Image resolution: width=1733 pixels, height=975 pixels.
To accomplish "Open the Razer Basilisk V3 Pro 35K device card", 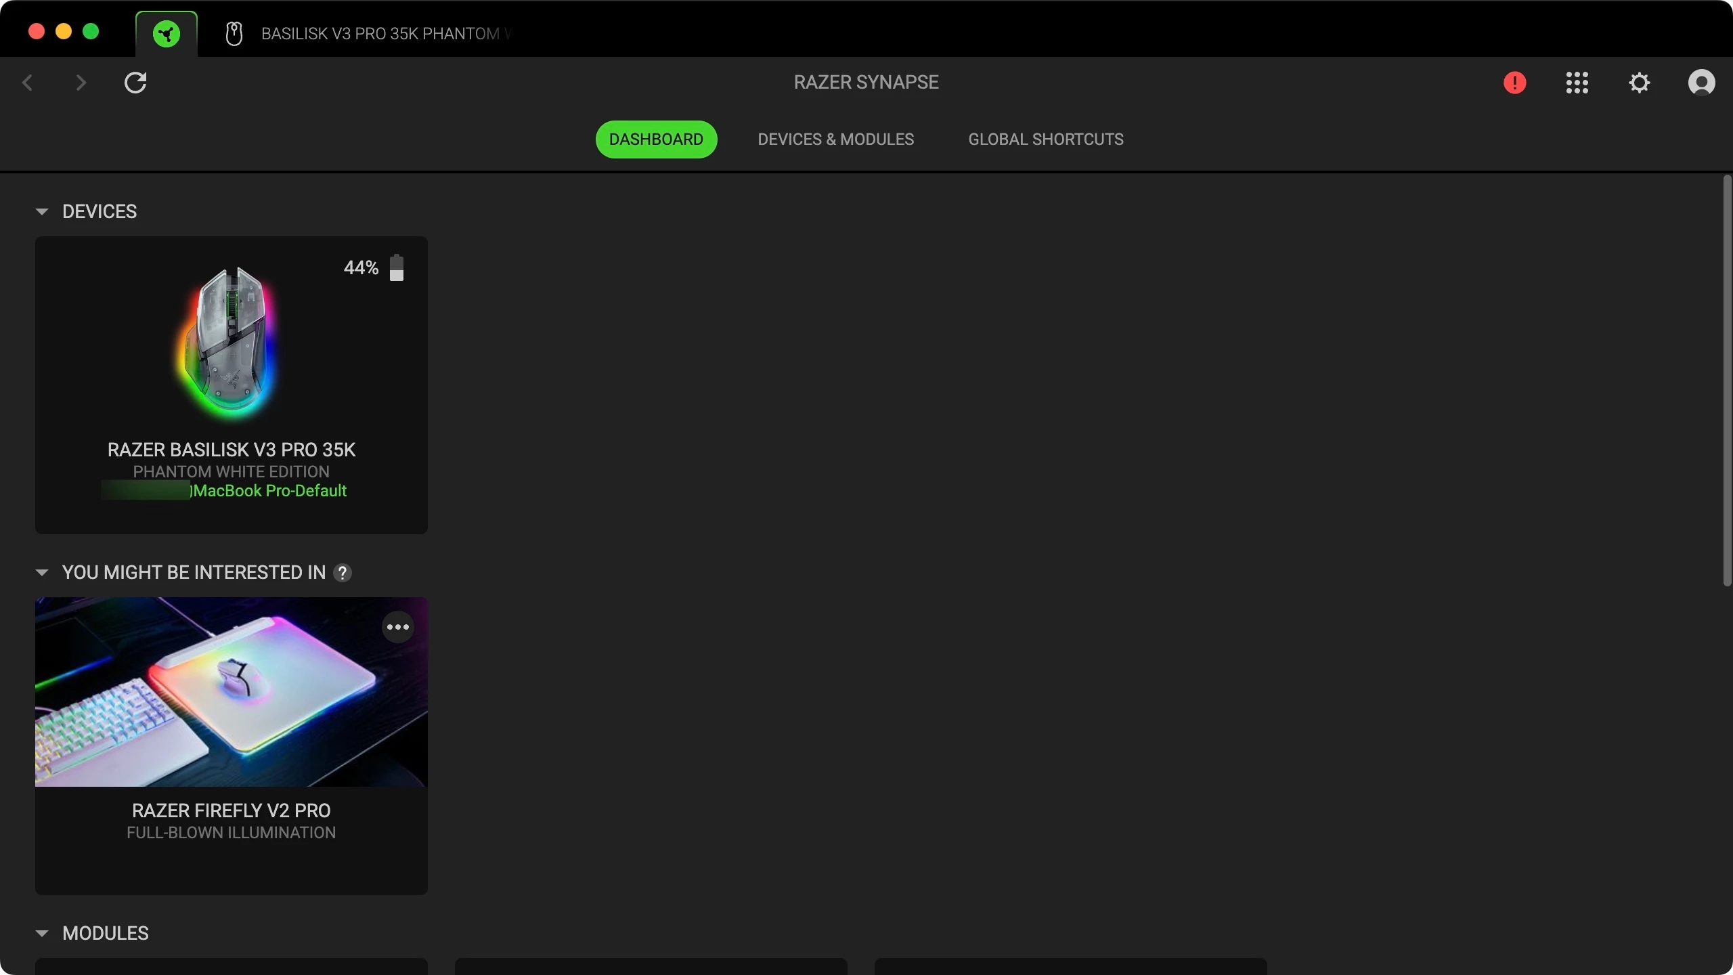I will click(x=231, y=352).
